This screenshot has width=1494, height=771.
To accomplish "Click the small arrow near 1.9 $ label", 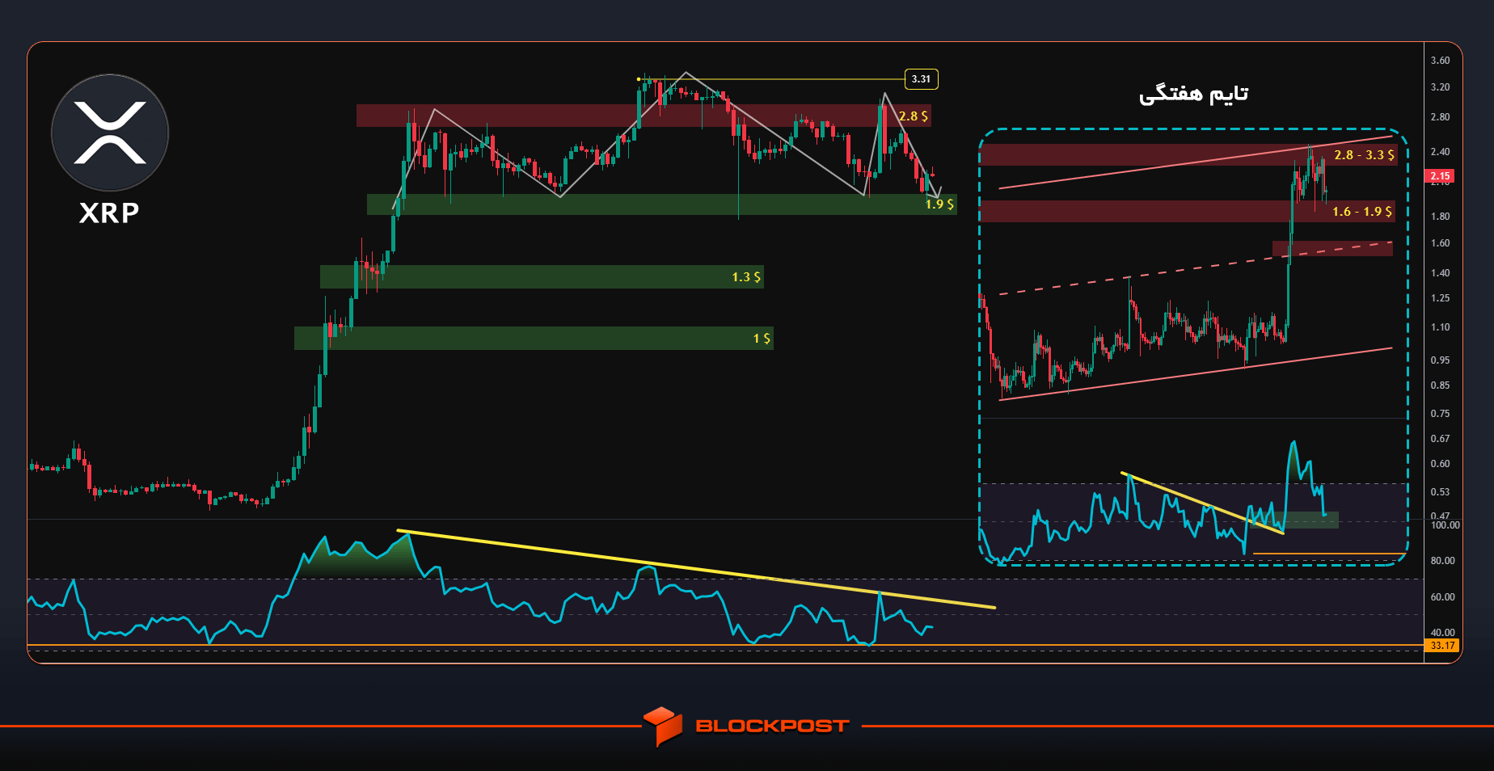I will coord(937,193).
